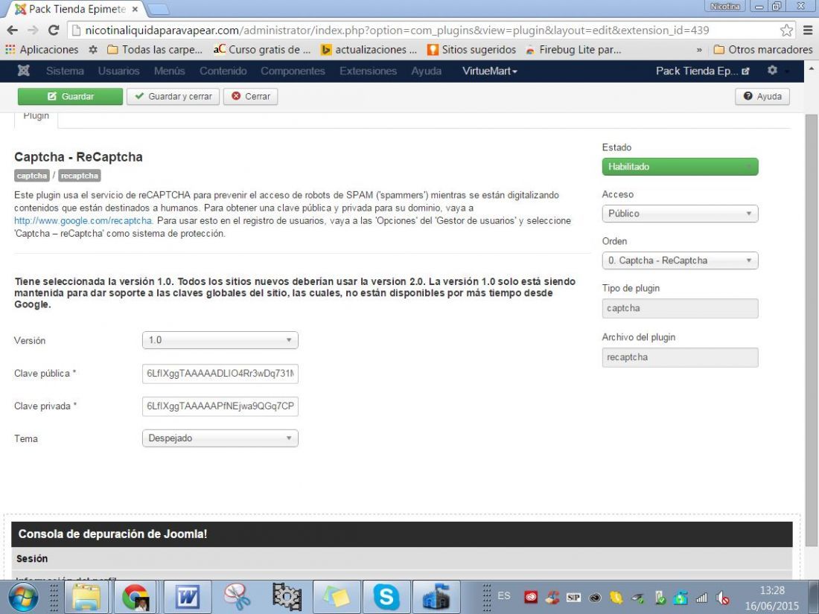Select the Plugin tab

(36, 117)
